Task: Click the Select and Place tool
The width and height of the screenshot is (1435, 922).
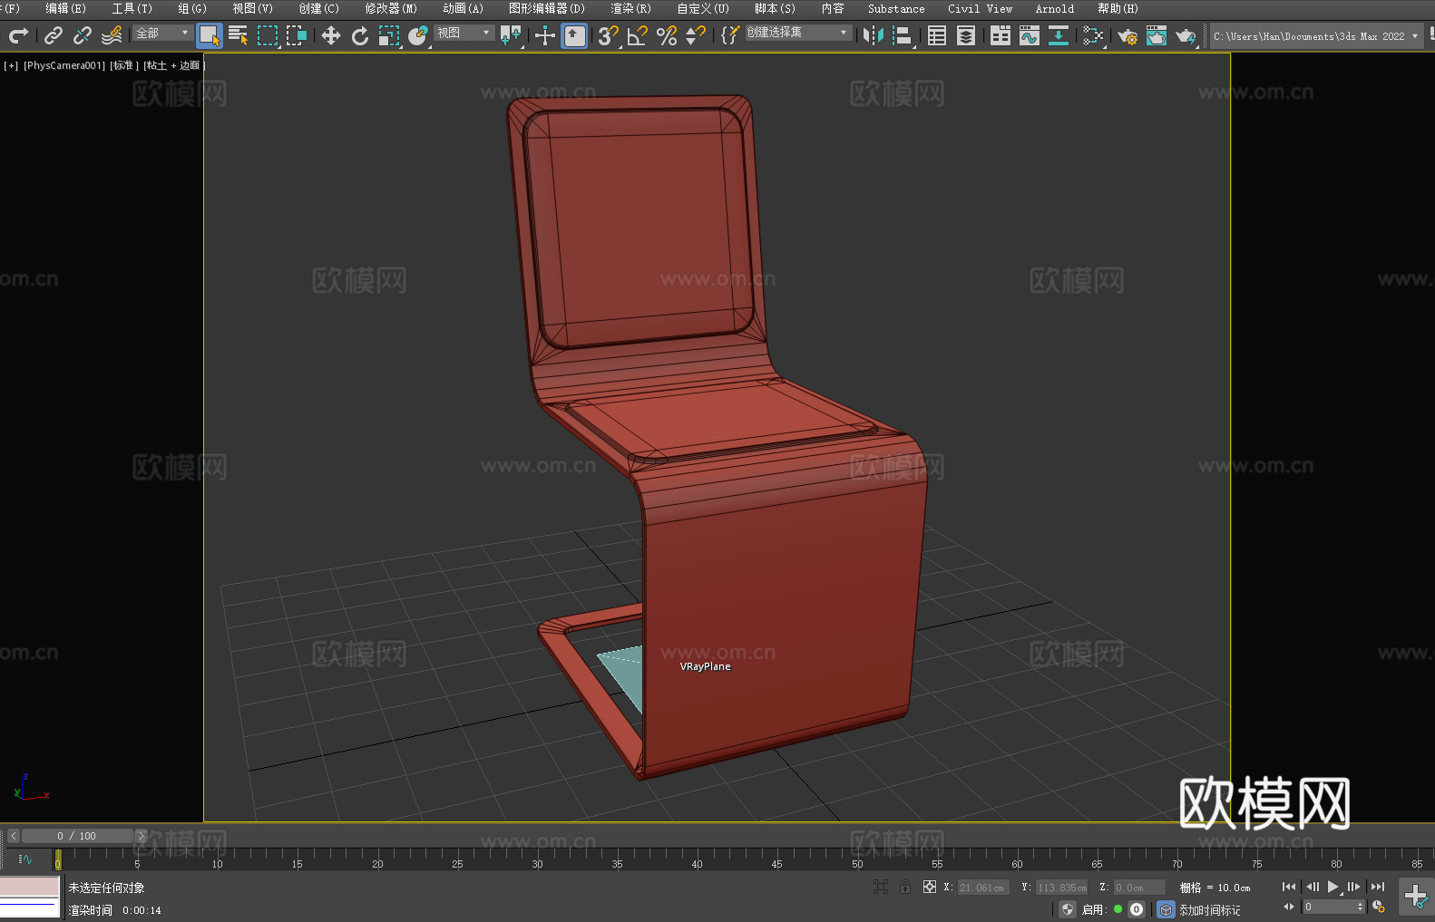Action: pos(418,35)
